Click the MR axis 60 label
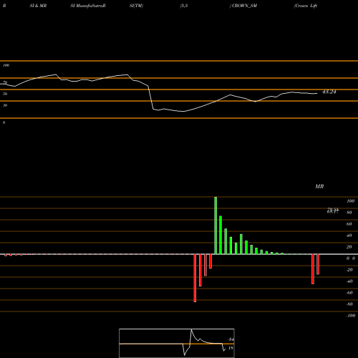The image size is (358, 358). point(349,224)
